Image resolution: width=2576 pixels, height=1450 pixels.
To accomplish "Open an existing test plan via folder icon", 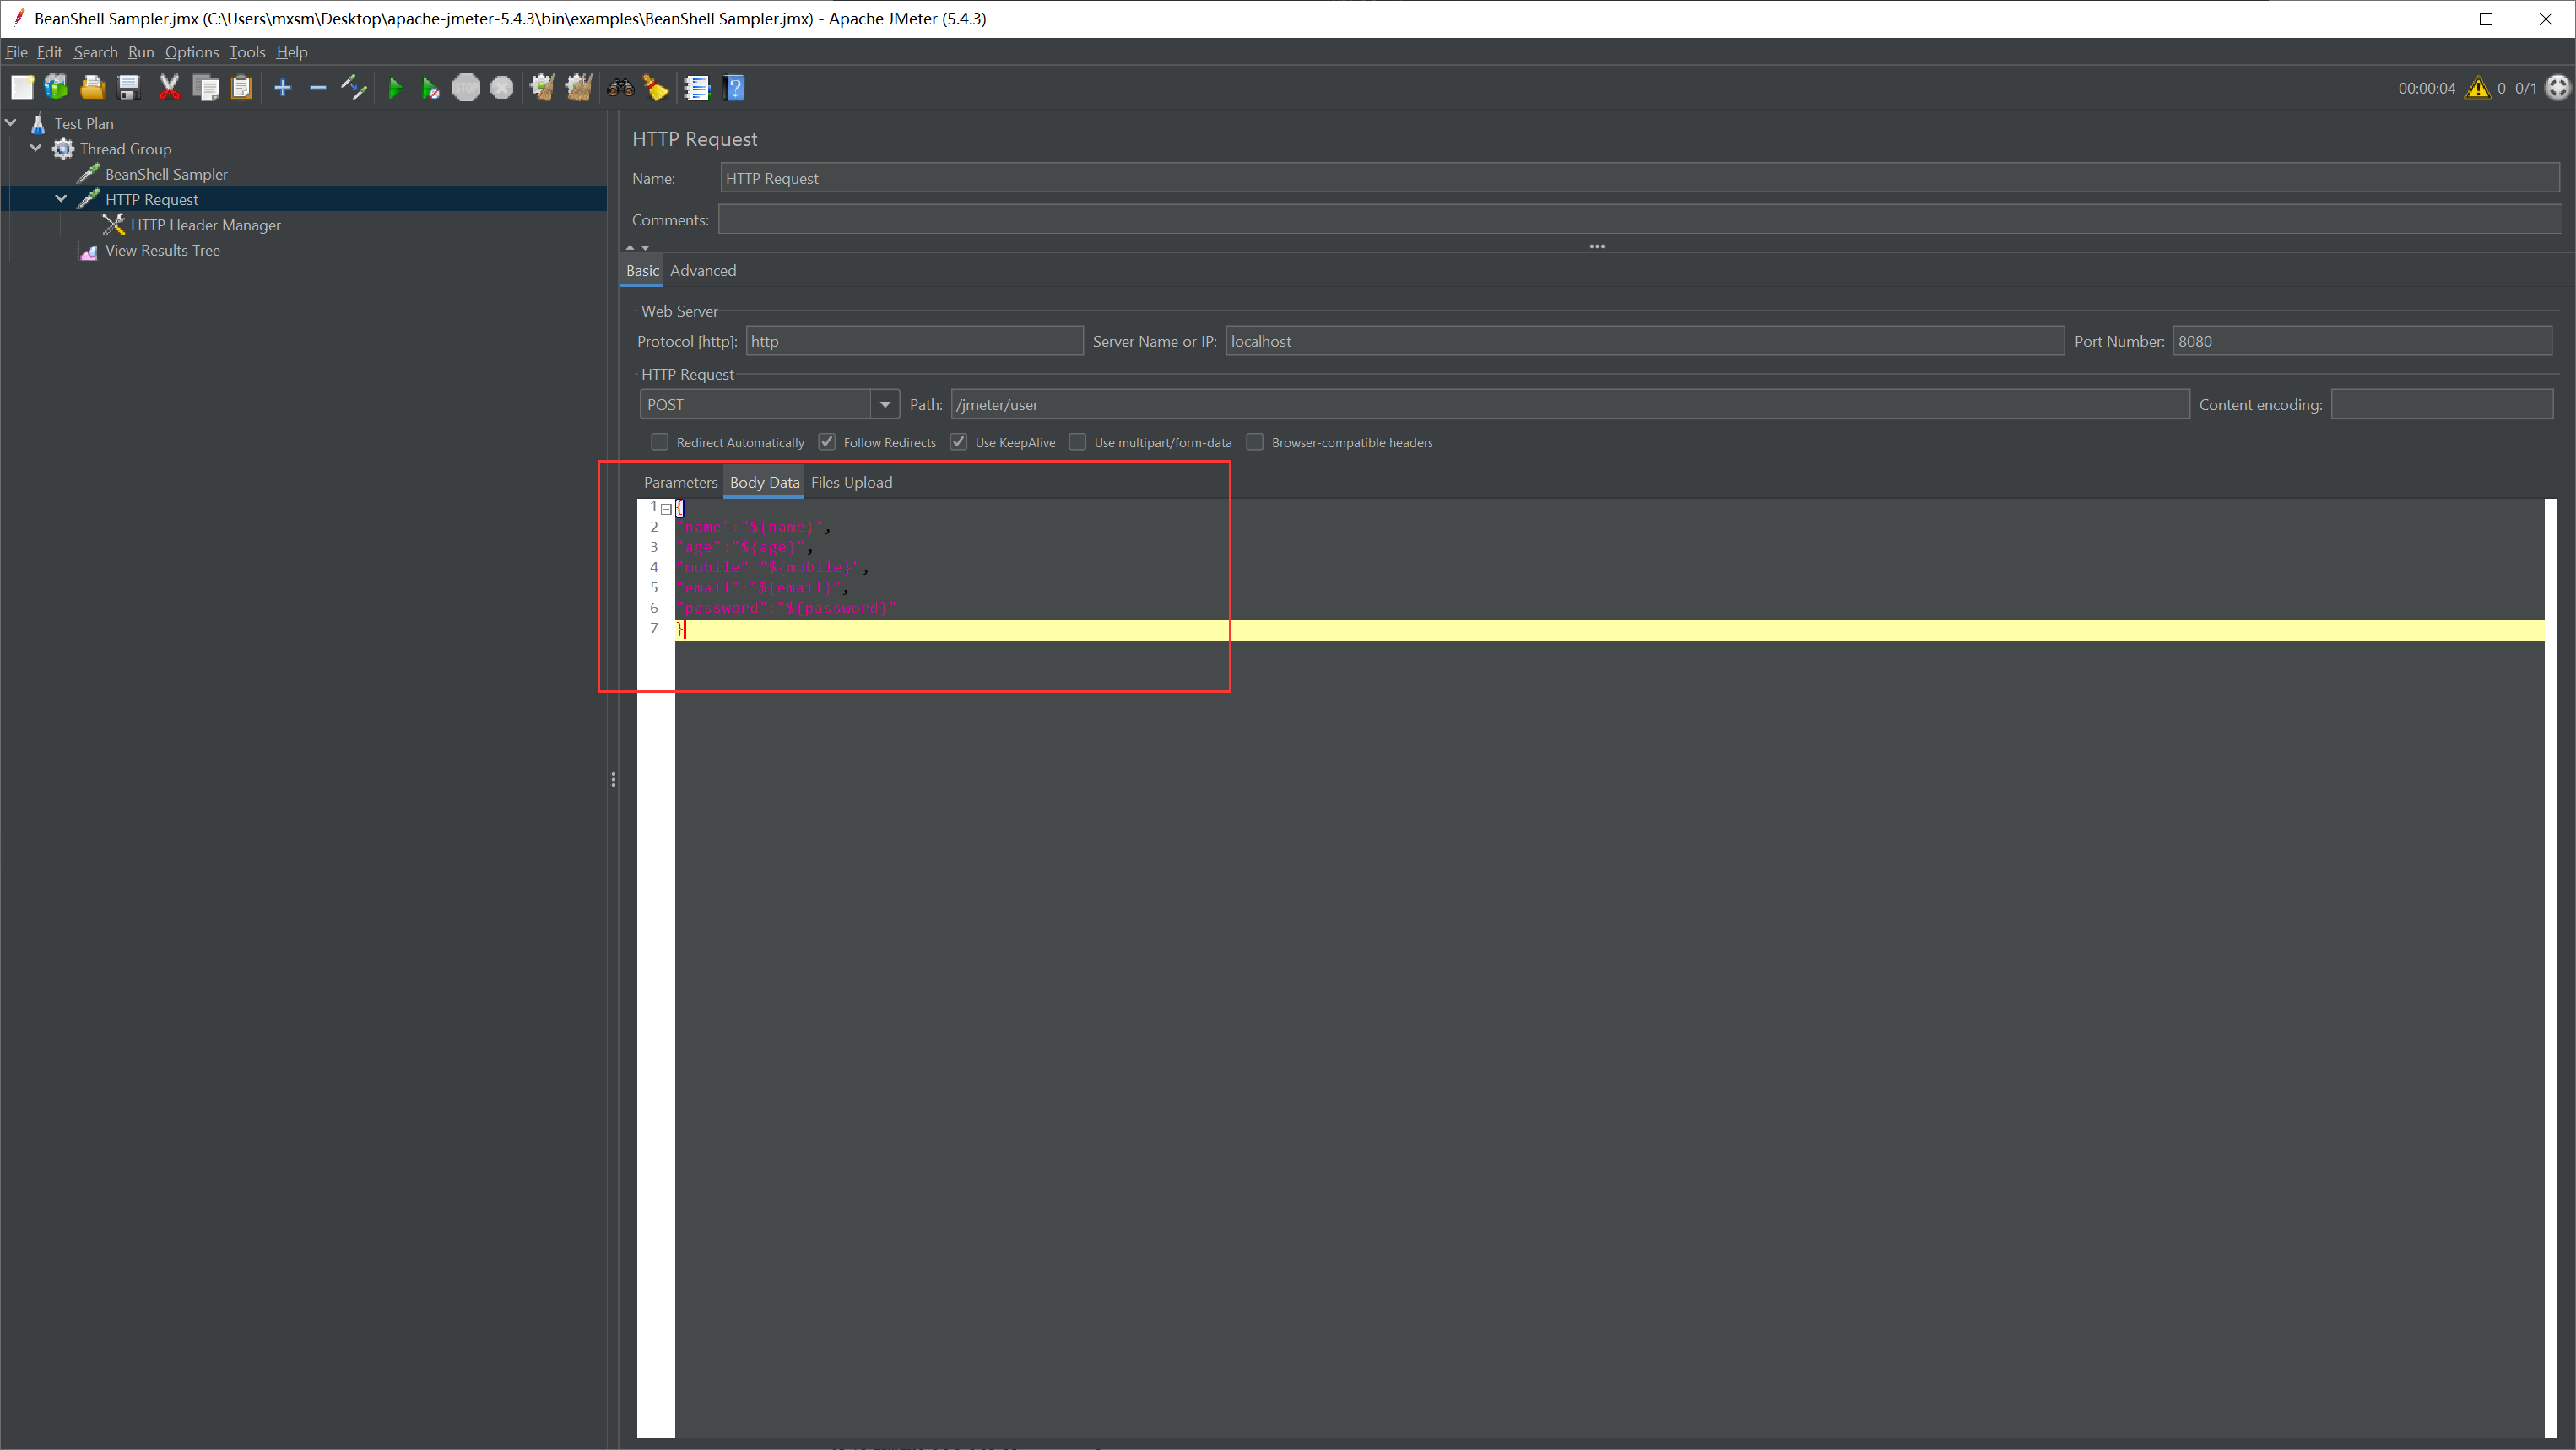I will click(92, 88).
